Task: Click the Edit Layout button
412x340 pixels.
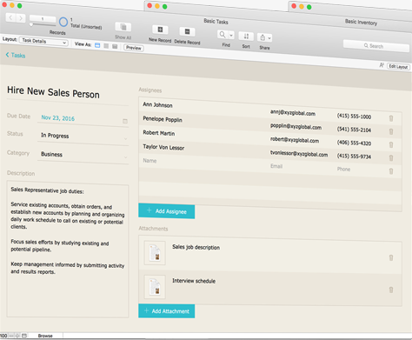Action: 398,66
